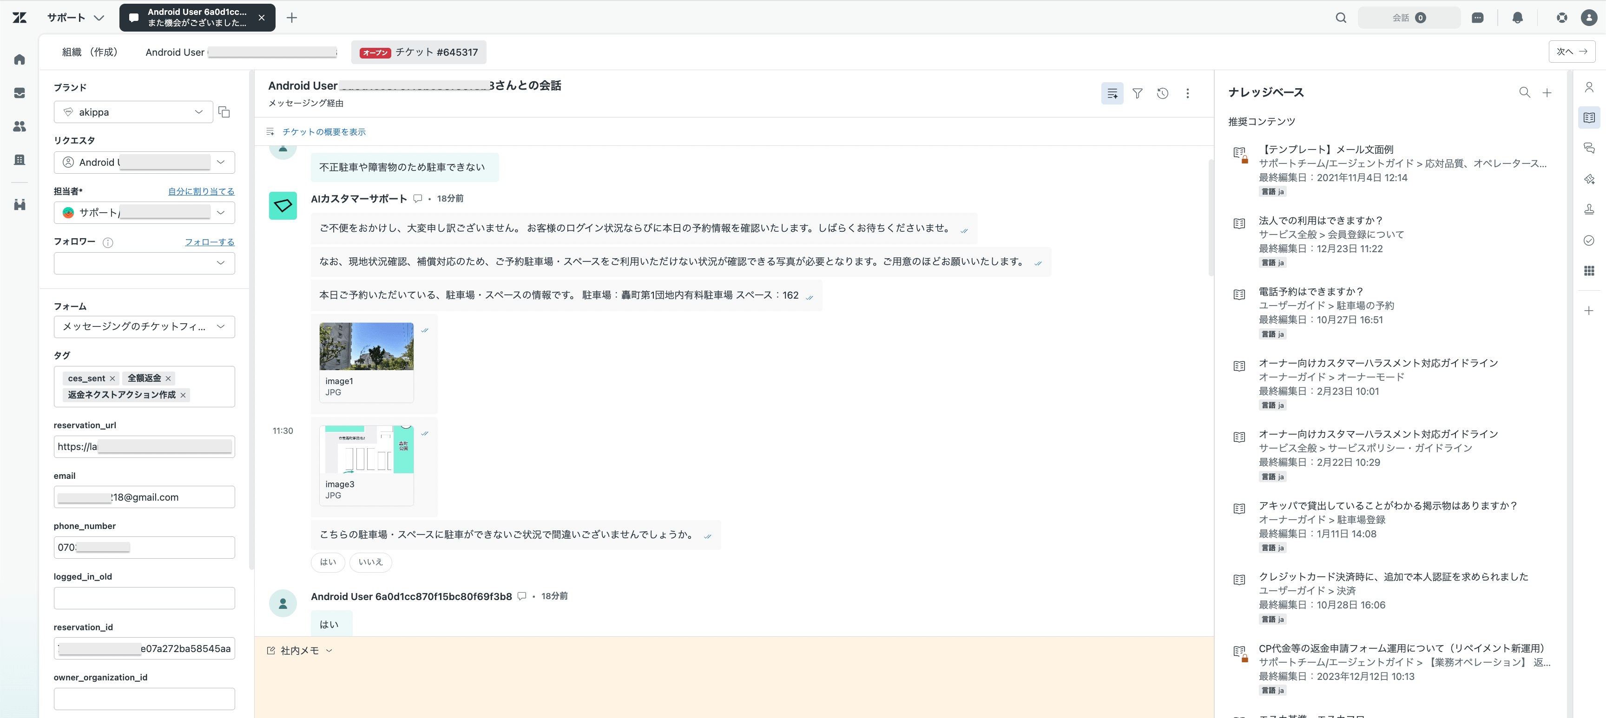The image size is (1606, 718).
Task: Click the logged_in_old input field
Action: (144, 598)
